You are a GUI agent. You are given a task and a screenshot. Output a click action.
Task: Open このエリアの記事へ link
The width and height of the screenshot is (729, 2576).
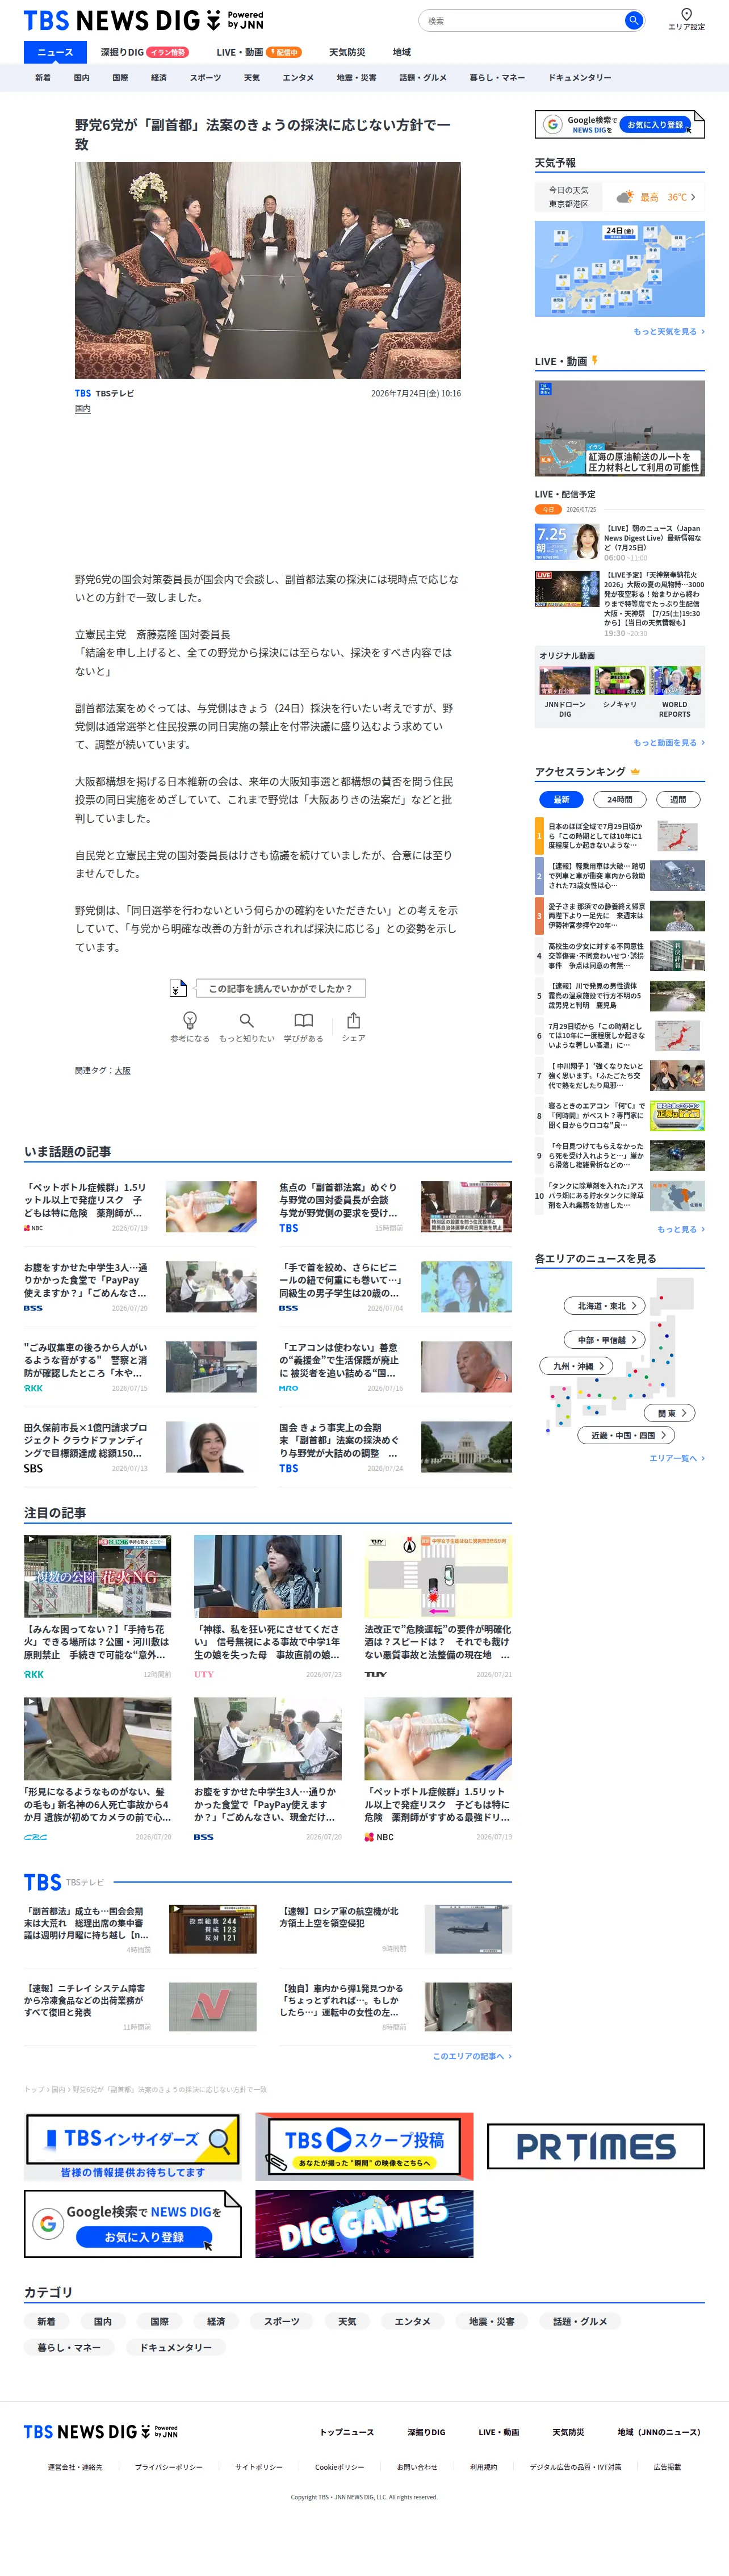472,2056
